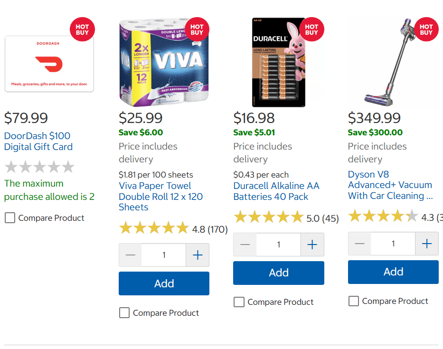The image size is (443, 349).
Task: Increase Duracell batteries quantity with plus icon
Action: click(x=312, y=245)
